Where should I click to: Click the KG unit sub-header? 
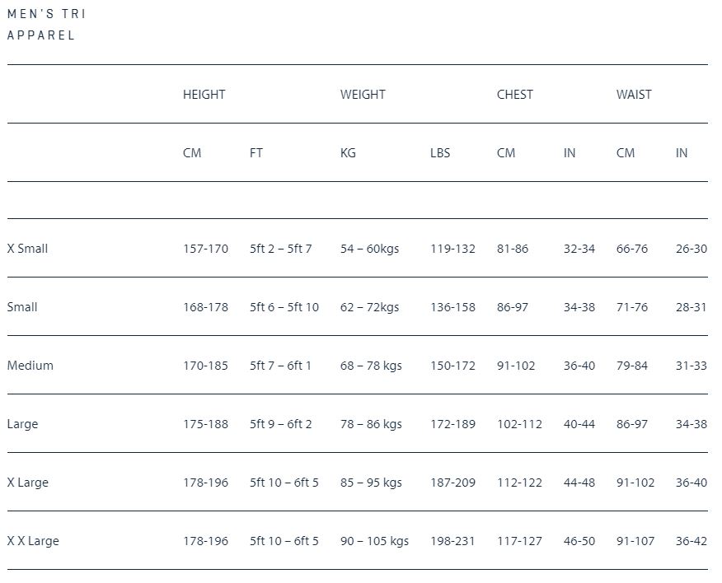tap(348, 153)
